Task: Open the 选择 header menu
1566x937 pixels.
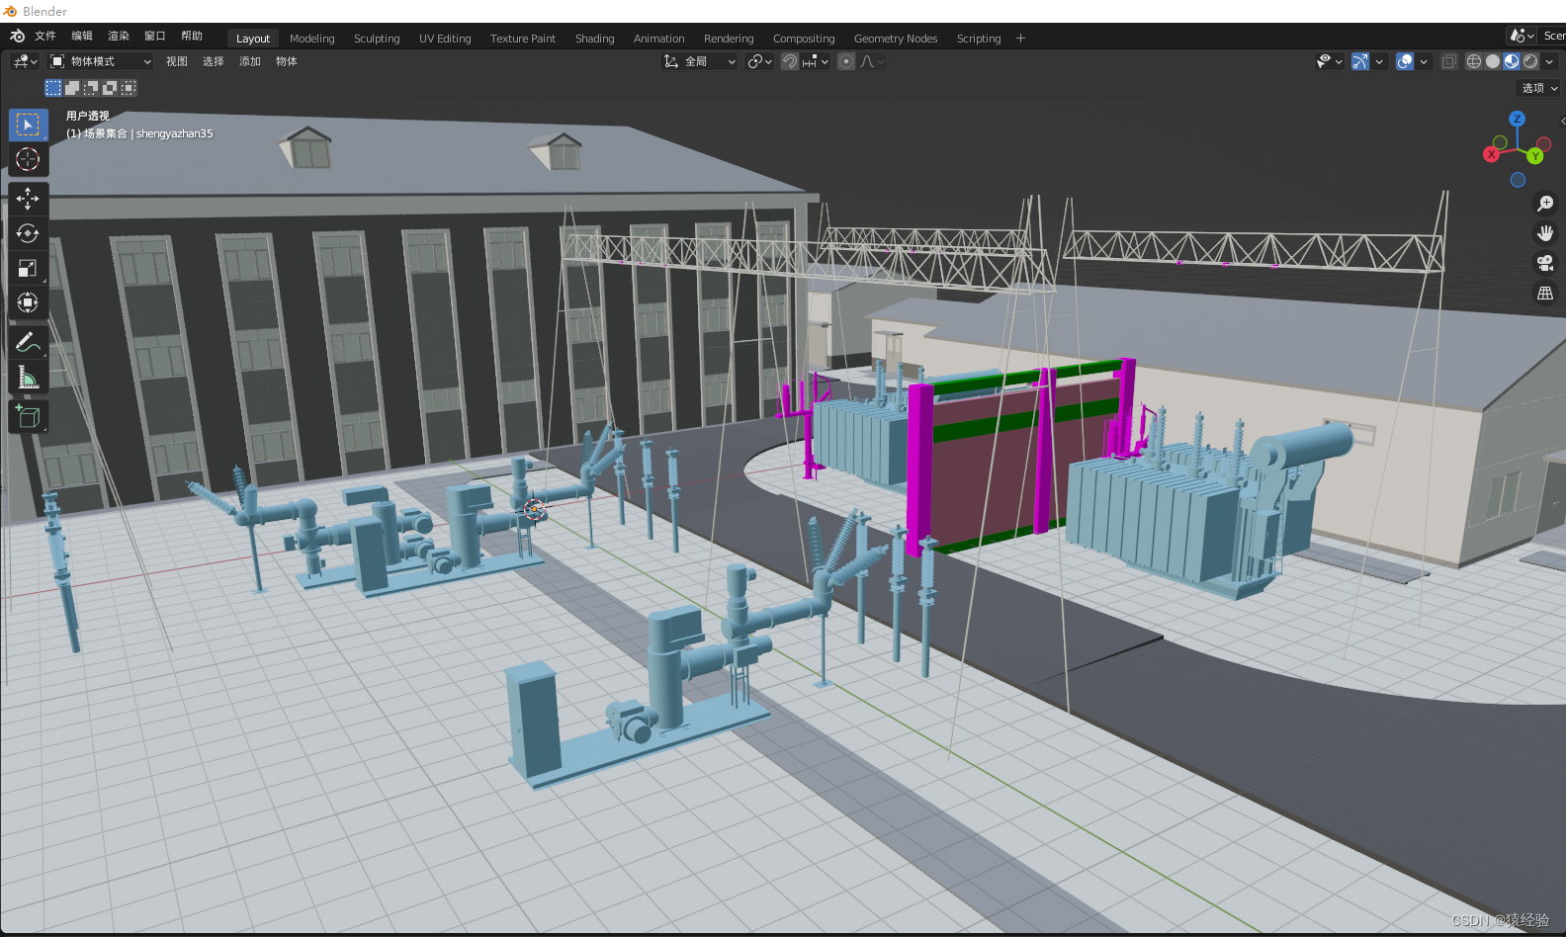Action: pyautogui.click(x=214, y=61)
